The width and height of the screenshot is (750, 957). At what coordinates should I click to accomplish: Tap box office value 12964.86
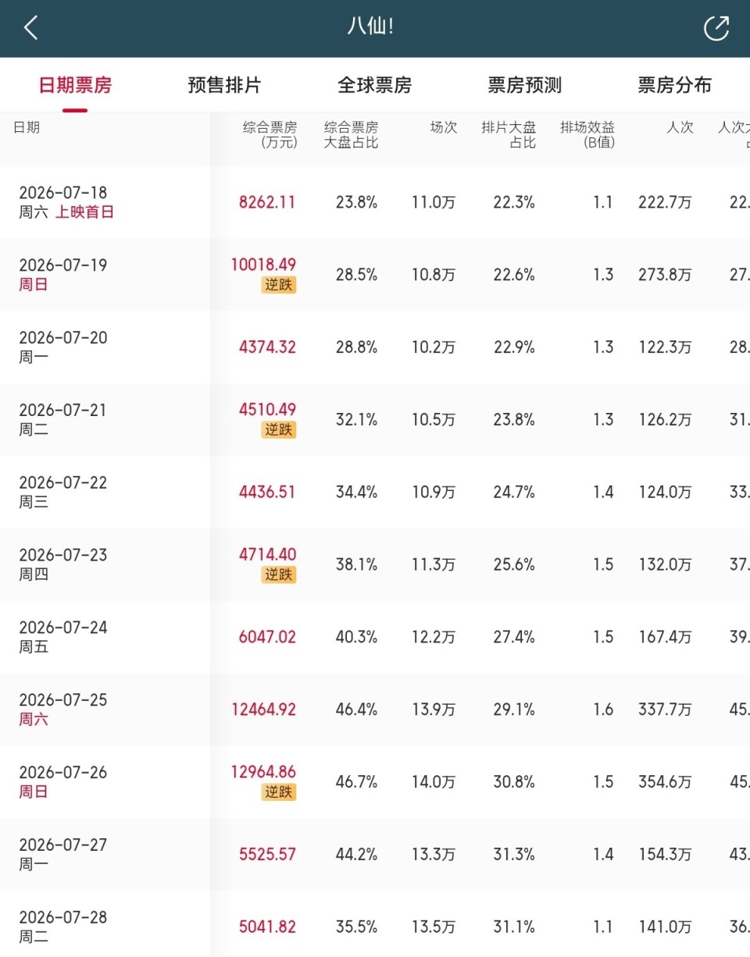(263, 772)
